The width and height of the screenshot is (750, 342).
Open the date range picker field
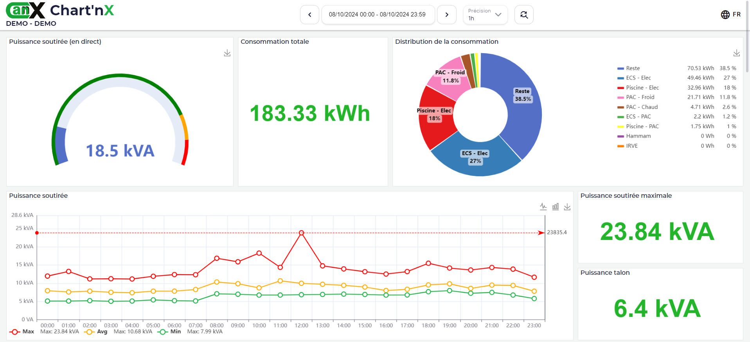pos(378,15)
